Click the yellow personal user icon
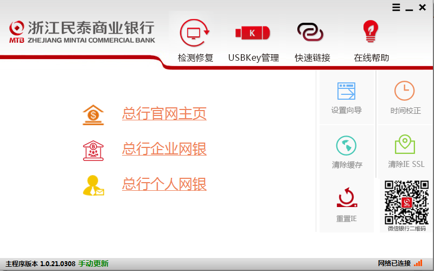The width and height of the screenshot is (434, 271). tap(93, 185)
